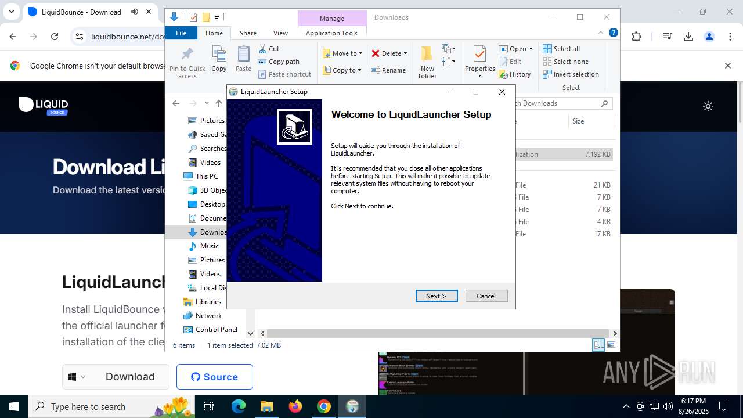743x418 pixels.
Task: Click Copy path in the ribbon
Action: [279, 62]
